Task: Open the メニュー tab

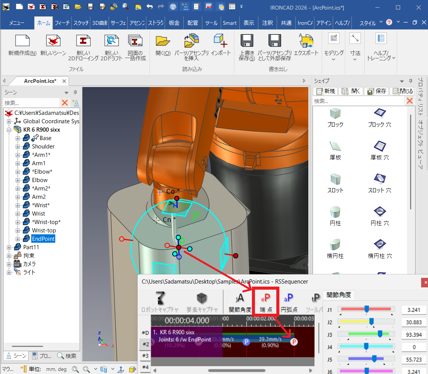Action: click(17, 23)
